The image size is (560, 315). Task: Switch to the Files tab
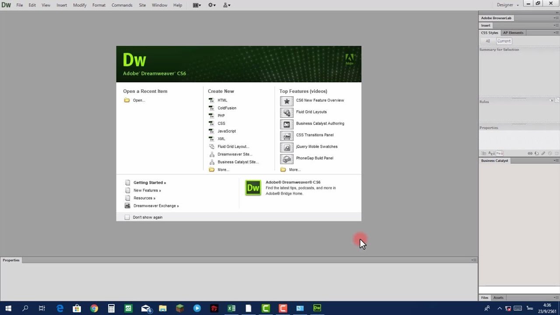pyautogui.click(x=485, y=297)
